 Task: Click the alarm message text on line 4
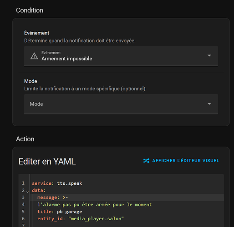click(x=94, y=205)
